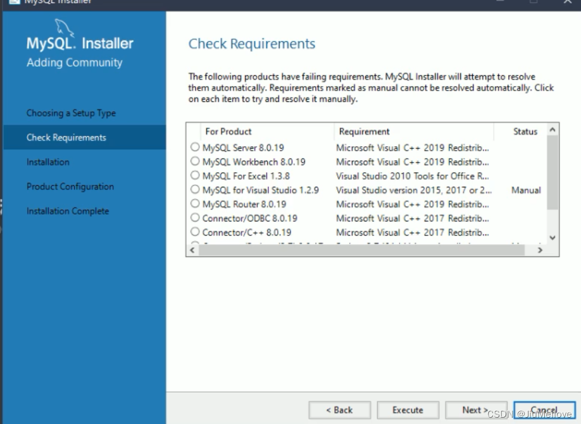Image resolution: width=581 pixels, height=424 pixels.
Task: Select the MySQL Workbench 8.0.19 radio button
Action: (x=195, y=161)
